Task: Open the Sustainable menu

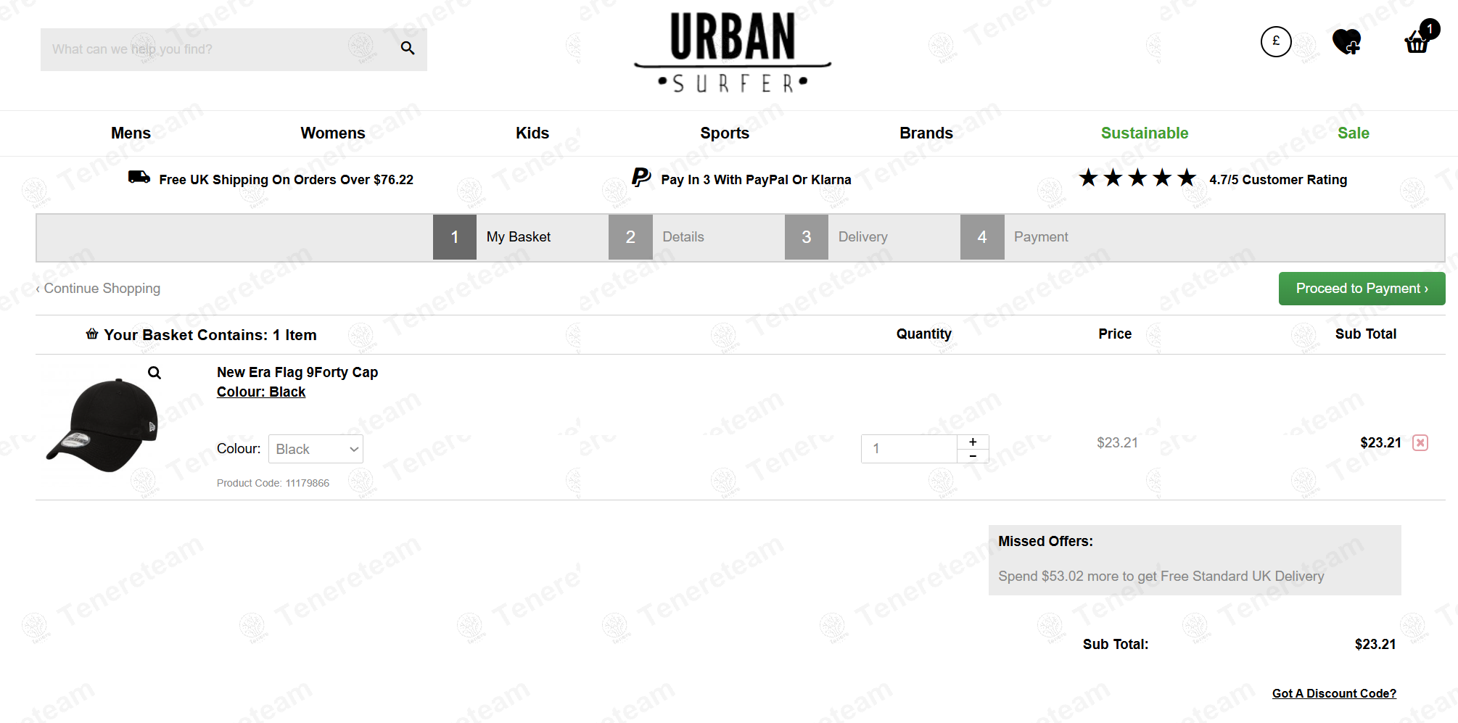Action: click(1145, 133)
